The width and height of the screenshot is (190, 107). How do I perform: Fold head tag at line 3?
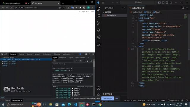tap(136, 21)
